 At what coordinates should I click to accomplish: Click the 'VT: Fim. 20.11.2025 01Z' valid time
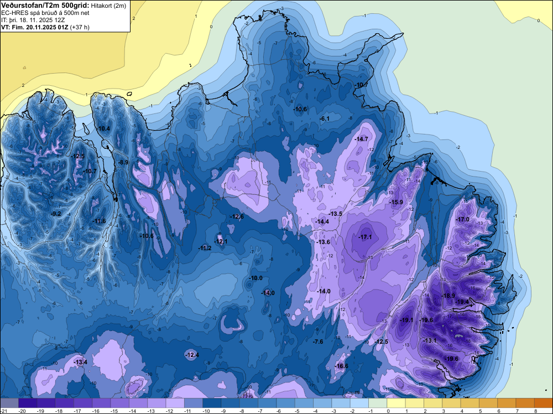click(x=35, y=27)
